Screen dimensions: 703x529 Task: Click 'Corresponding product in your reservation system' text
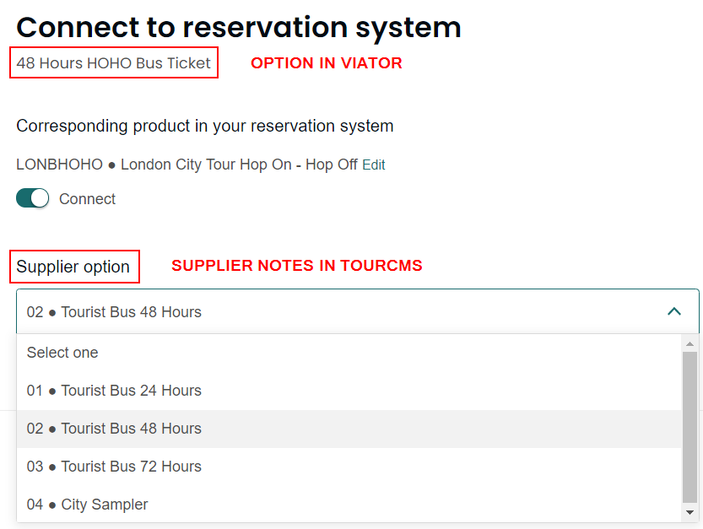click(204, 127)
